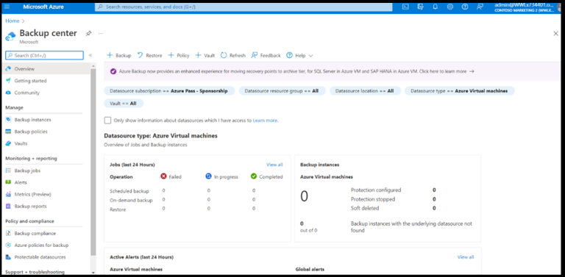Click the Failed status icon

[x=163, y=176]
